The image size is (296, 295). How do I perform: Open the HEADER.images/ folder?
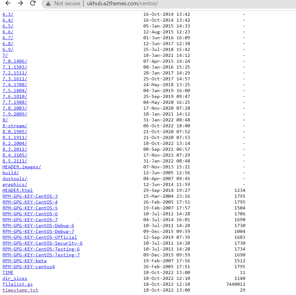[x=22, y=167]
